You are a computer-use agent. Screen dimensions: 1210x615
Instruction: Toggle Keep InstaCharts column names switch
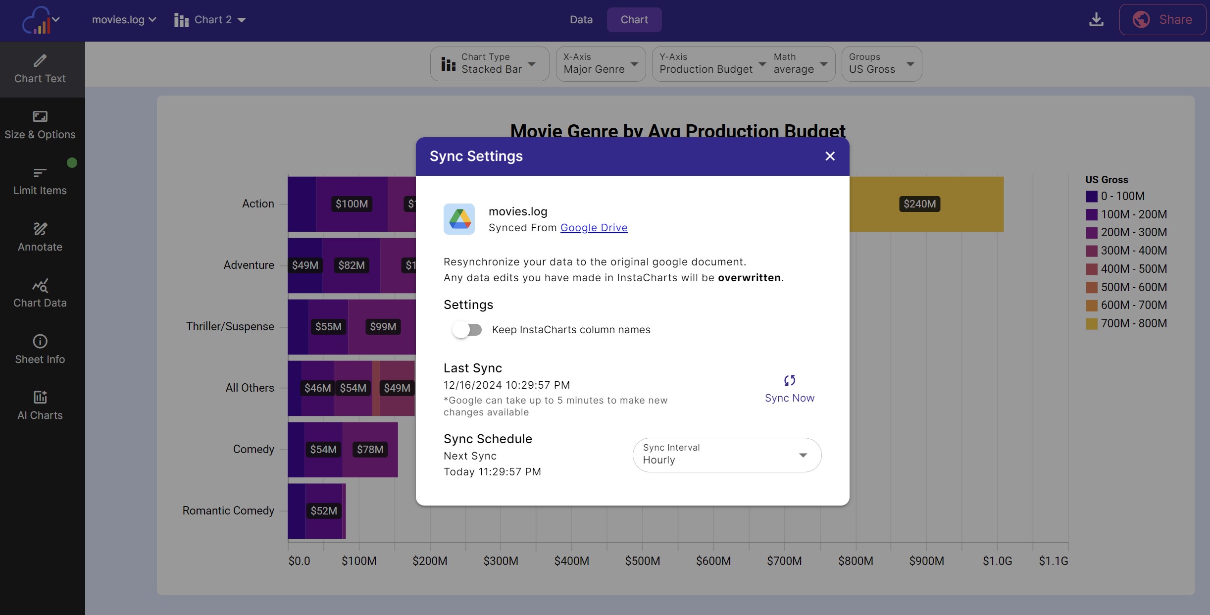[x=467, y=330]
